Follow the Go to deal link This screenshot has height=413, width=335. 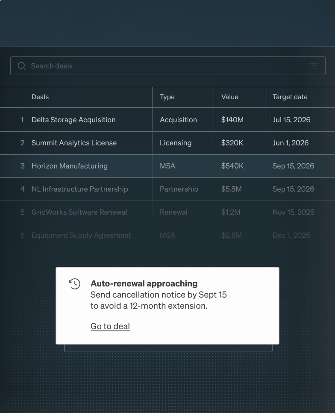click(x=110, y=326)
